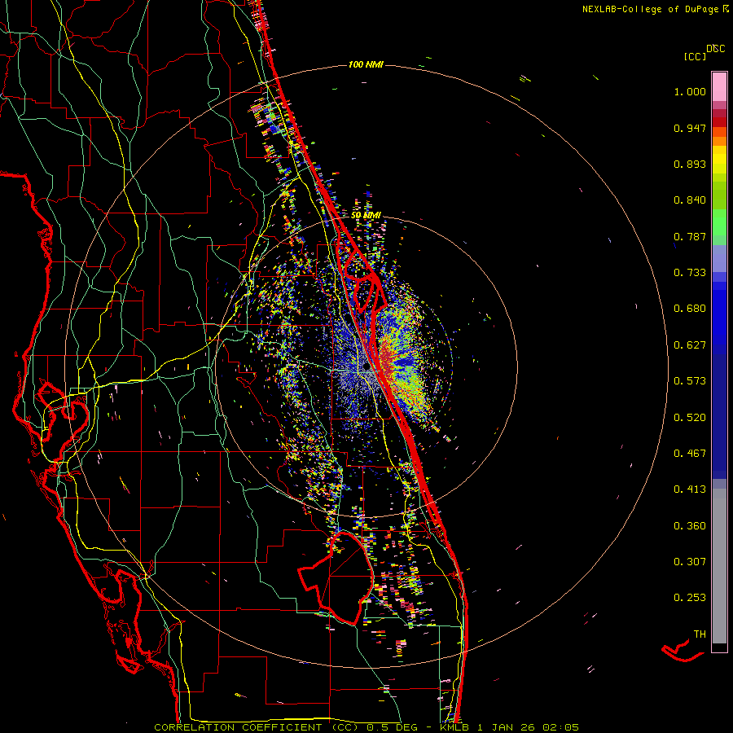Select the 0.253 scale label

[690, 598]
